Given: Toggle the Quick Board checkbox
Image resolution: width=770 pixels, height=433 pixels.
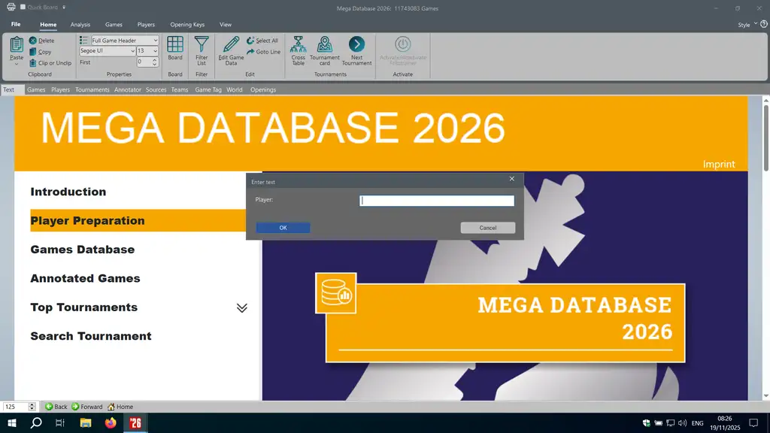Looking at the screenshot, I should (x=23, y=8).
